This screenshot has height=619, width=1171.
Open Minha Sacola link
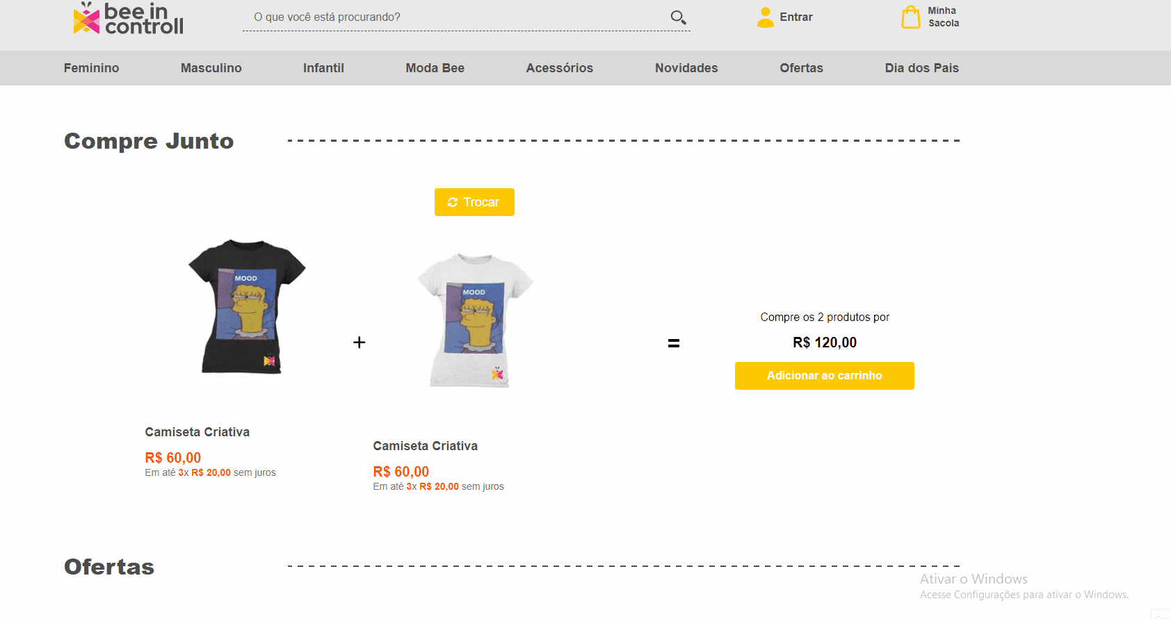point(943,17)
